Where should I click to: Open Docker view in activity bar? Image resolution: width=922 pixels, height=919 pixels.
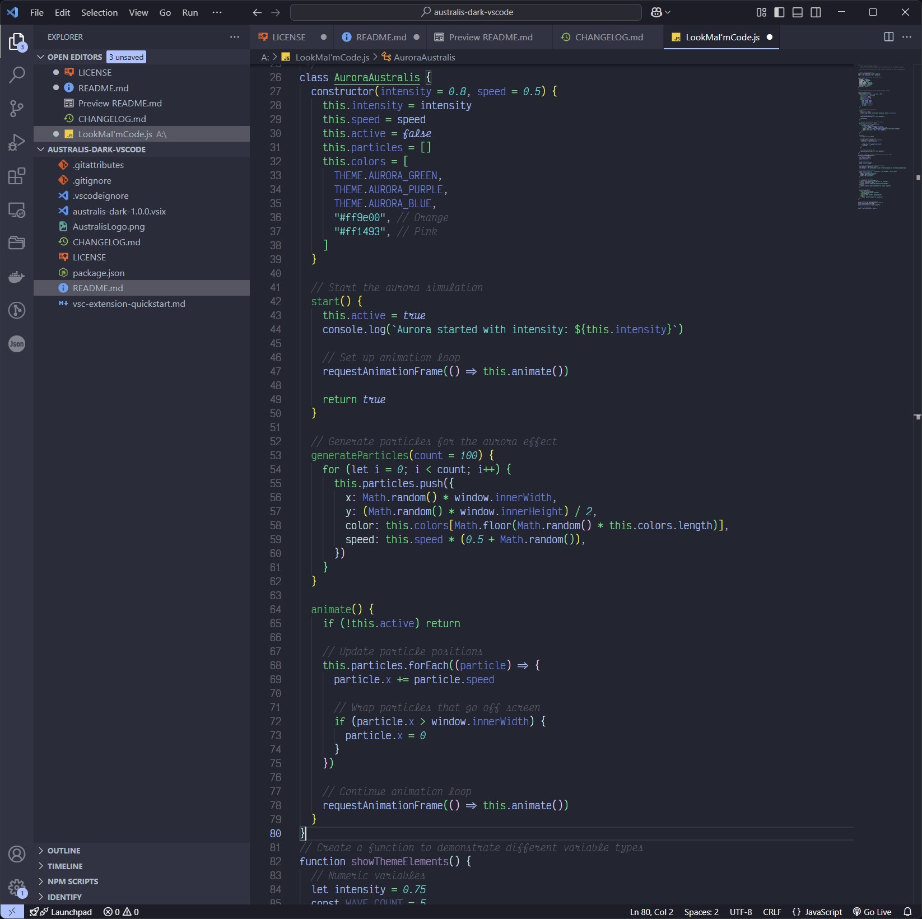pyautogui.click(x=17, y=277)
